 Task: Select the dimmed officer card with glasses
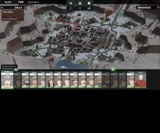(x=115, y=80)
